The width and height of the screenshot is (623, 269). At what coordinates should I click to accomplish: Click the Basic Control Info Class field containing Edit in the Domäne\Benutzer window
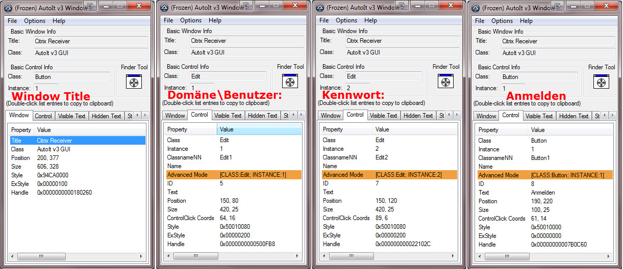point(229,76)
